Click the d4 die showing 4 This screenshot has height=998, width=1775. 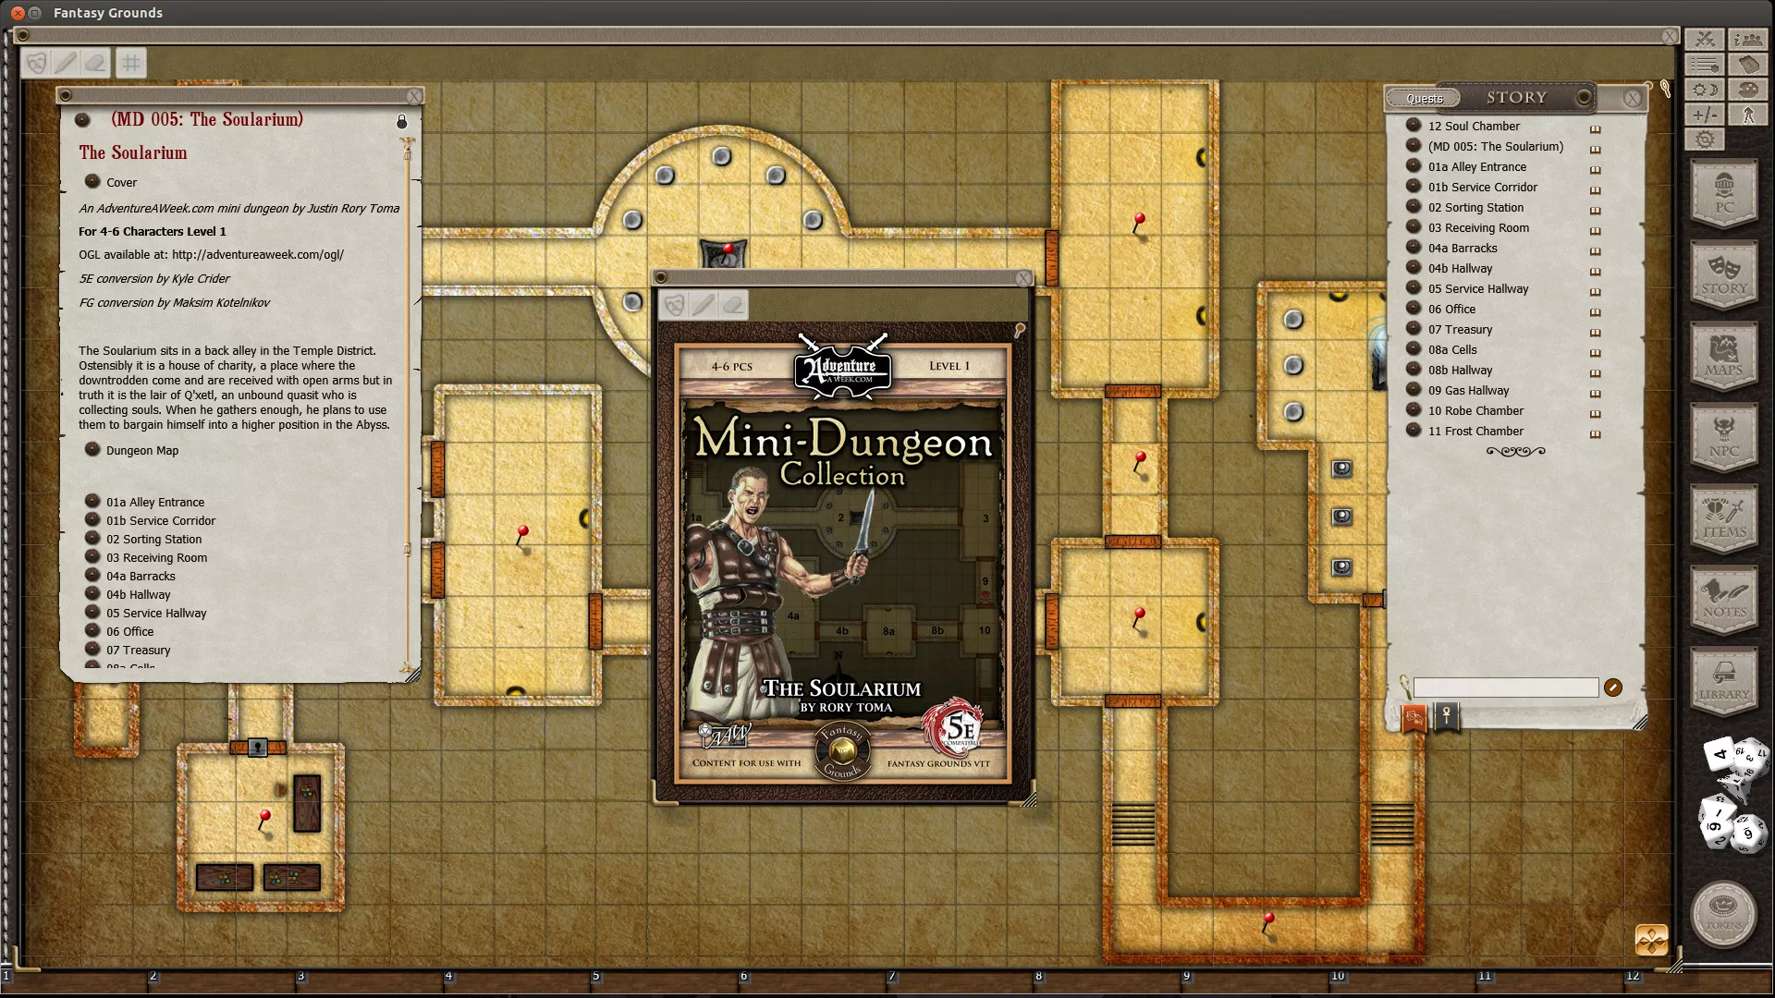click(1720, 754)
